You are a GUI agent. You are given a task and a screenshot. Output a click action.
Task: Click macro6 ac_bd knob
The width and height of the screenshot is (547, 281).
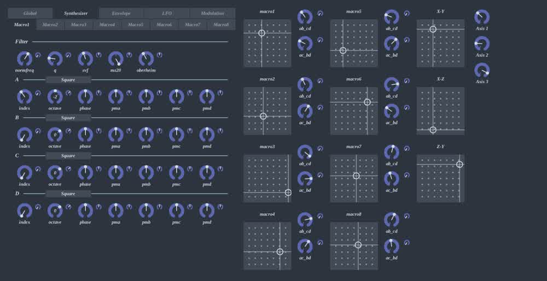pos(392,112)
